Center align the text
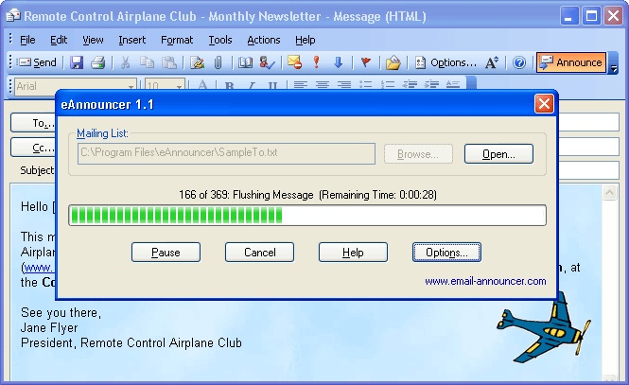629x385 pixels. [323, 85]
